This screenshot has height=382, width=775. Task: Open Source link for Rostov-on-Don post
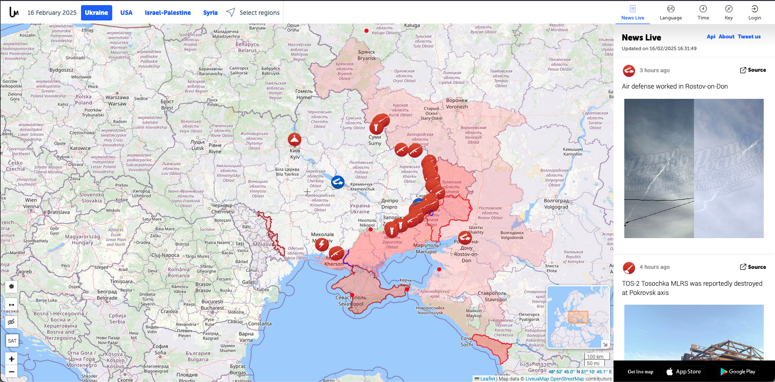point(752,70)
